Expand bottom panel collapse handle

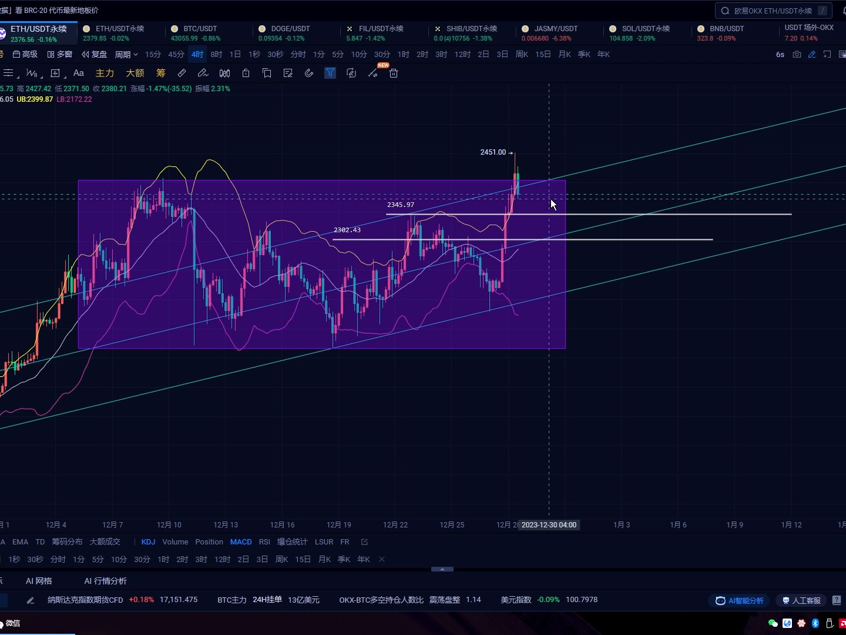click(442, 569)
